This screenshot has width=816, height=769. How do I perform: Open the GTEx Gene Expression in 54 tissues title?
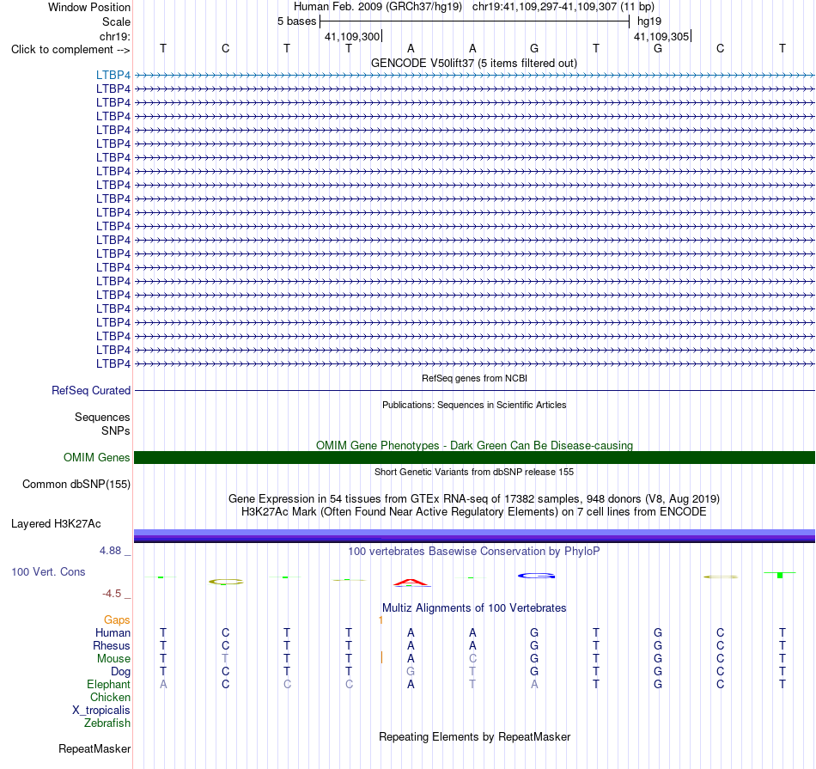(474, 499)
